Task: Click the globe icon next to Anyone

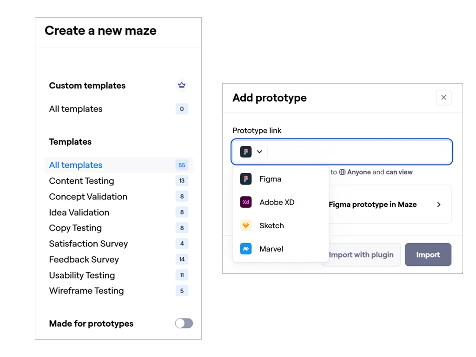Action: click(342, 172)
